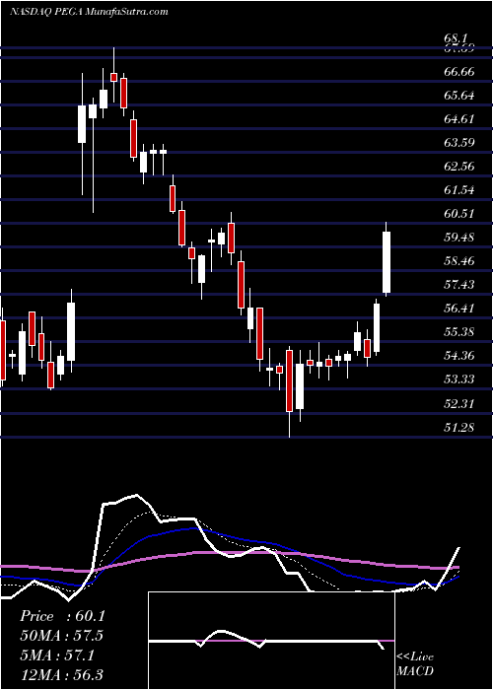Click the 50MA : 57.5 readout
493x690 pixels.
(62, 637)
